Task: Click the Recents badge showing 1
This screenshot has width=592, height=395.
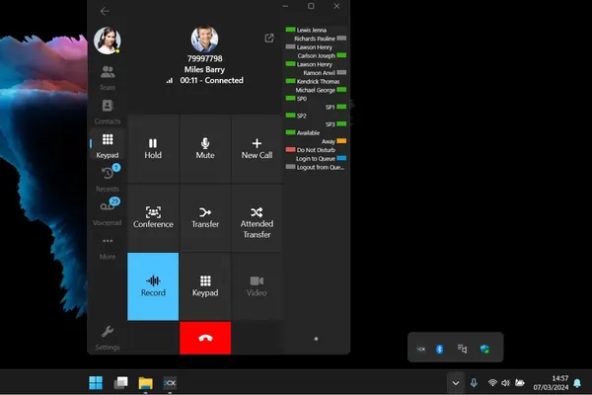Action: (x=116, y=168)
